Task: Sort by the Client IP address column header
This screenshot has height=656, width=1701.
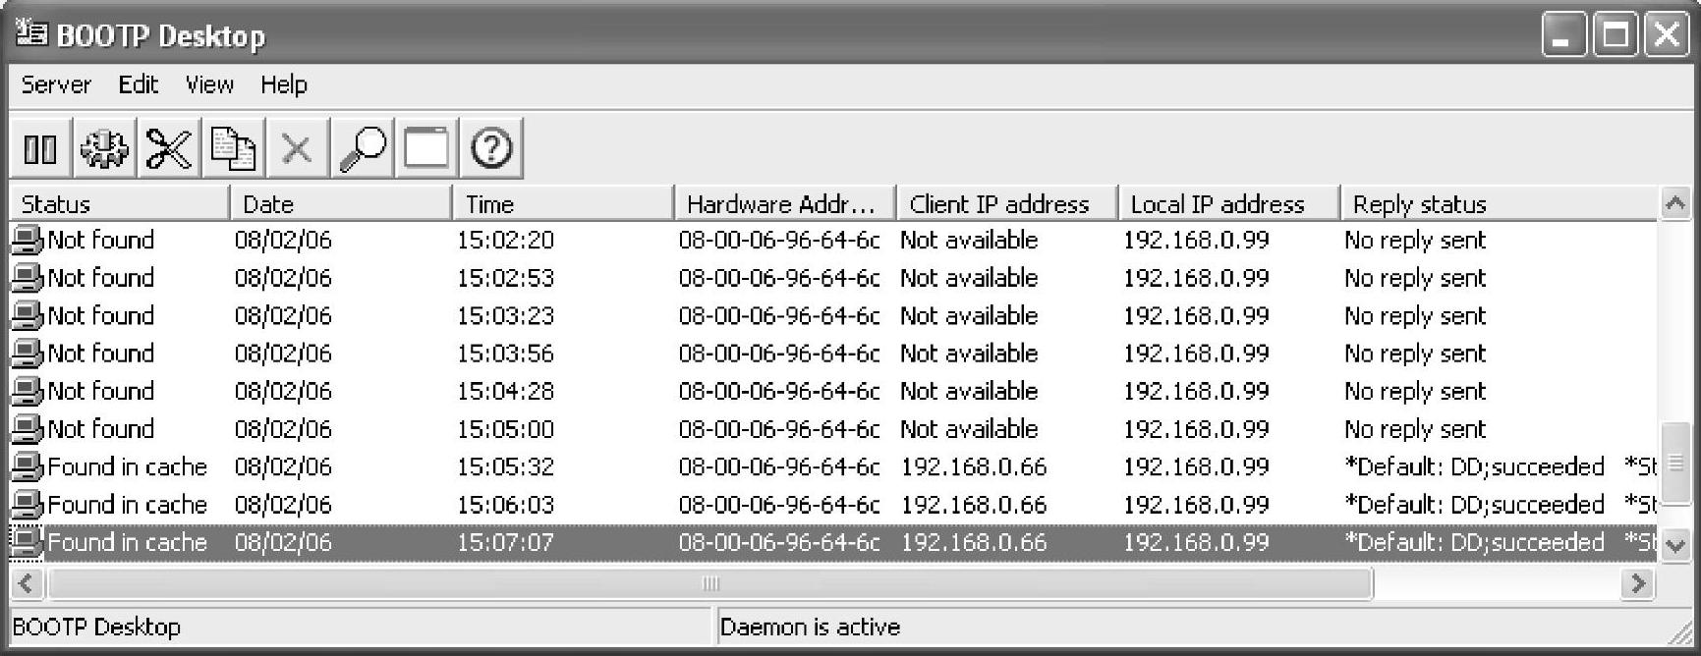Action: [1007, 203]
